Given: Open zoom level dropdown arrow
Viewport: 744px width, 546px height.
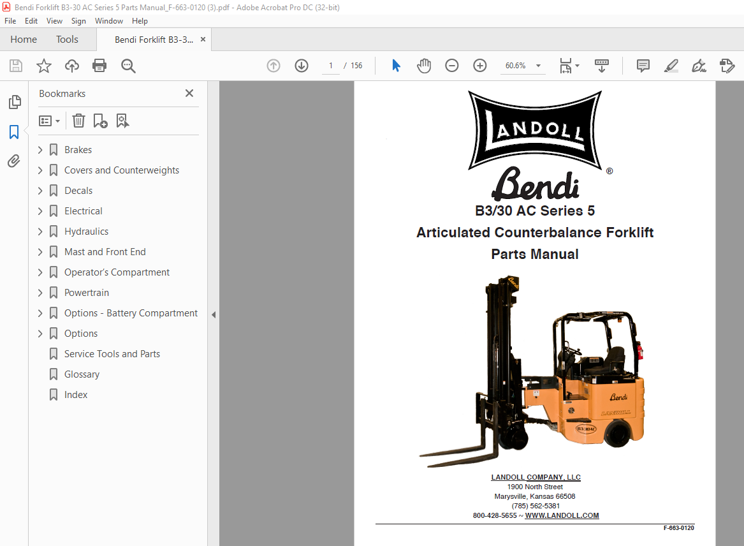Looking at the screenshot, I should [538, 66].
